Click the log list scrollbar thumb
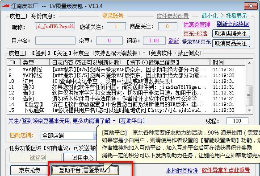 click(x=249, y=95)
